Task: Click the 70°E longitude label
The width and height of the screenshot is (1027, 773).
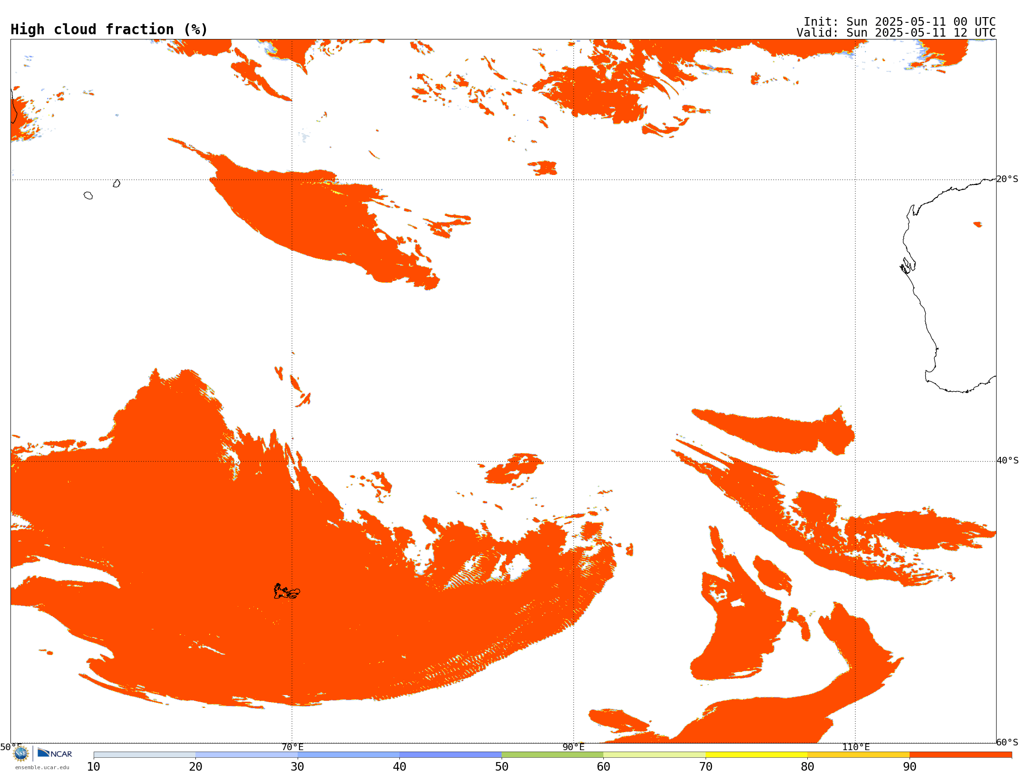Action: click(x=292, y=747)
